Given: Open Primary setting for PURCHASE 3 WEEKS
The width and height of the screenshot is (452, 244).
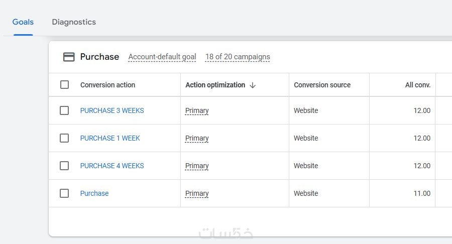Looking at the screenshot, I should [x=197, y=110].
